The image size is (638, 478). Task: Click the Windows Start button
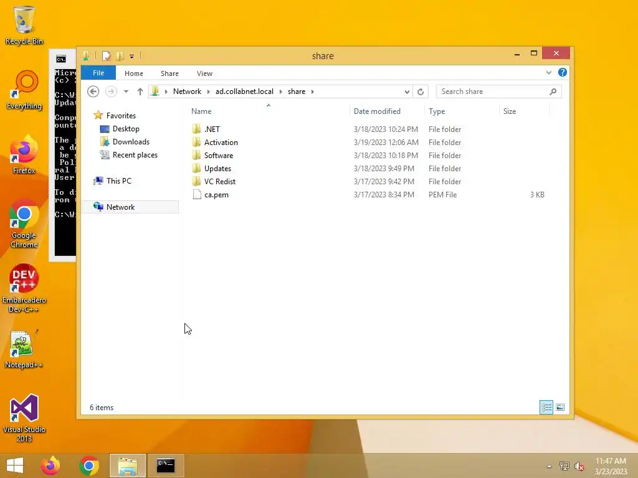pyautogui.click(x=15, y=466)
